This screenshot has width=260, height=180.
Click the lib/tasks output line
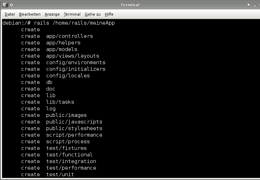pyautogui.click(x=60, y=102)
